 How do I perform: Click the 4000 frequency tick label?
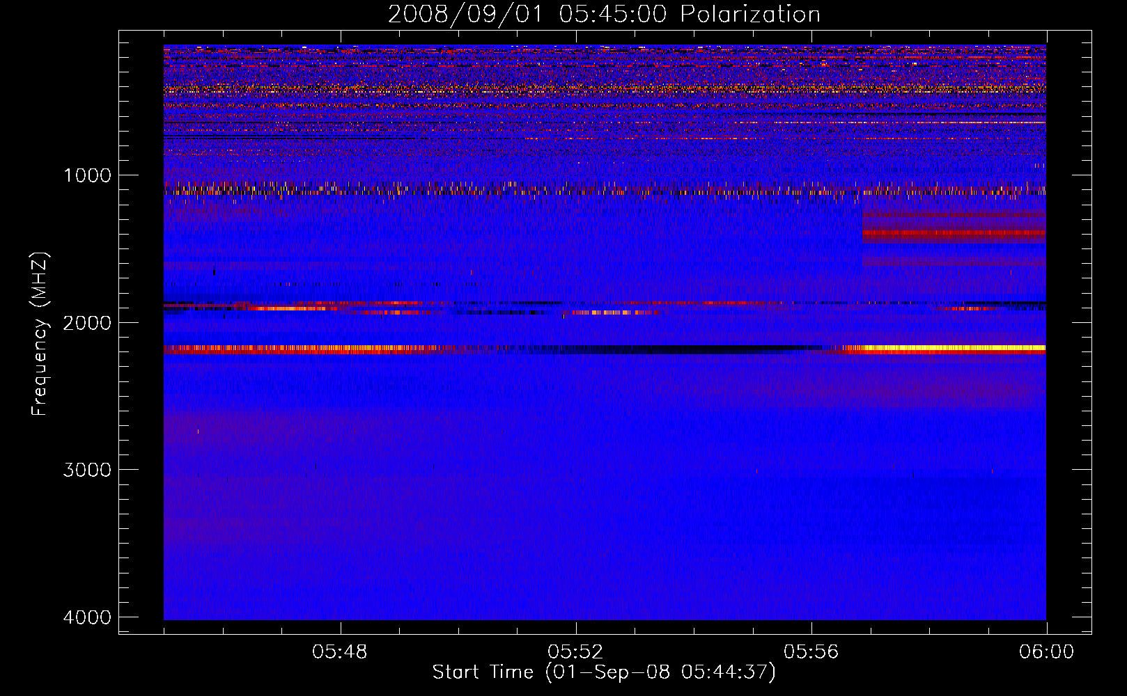[x=87, y=617]
